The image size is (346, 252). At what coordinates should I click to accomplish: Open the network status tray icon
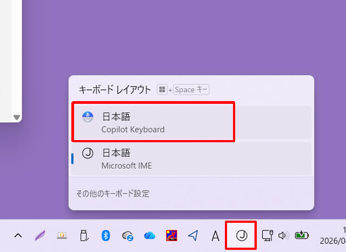point(267,235)
